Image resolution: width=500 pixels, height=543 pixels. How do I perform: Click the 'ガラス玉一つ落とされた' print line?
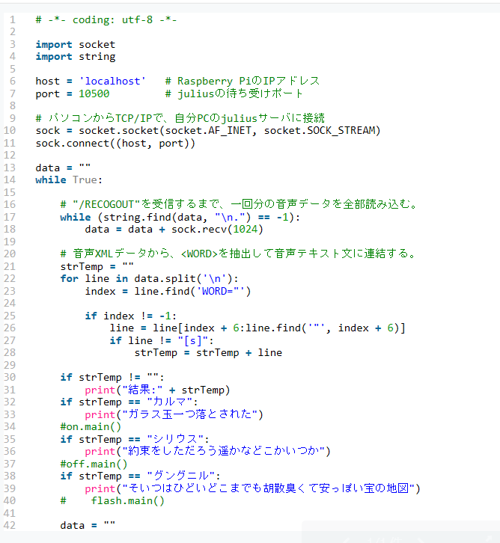click(x=174, y=414)
